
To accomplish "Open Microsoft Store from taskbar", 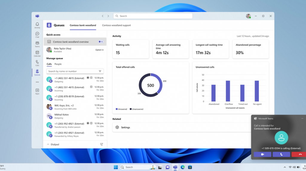I will coord(190,167).
